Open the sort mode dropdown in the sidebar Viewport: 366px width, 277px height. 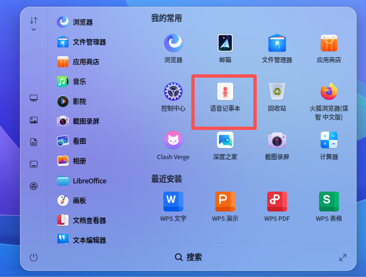tap(34, 24)
